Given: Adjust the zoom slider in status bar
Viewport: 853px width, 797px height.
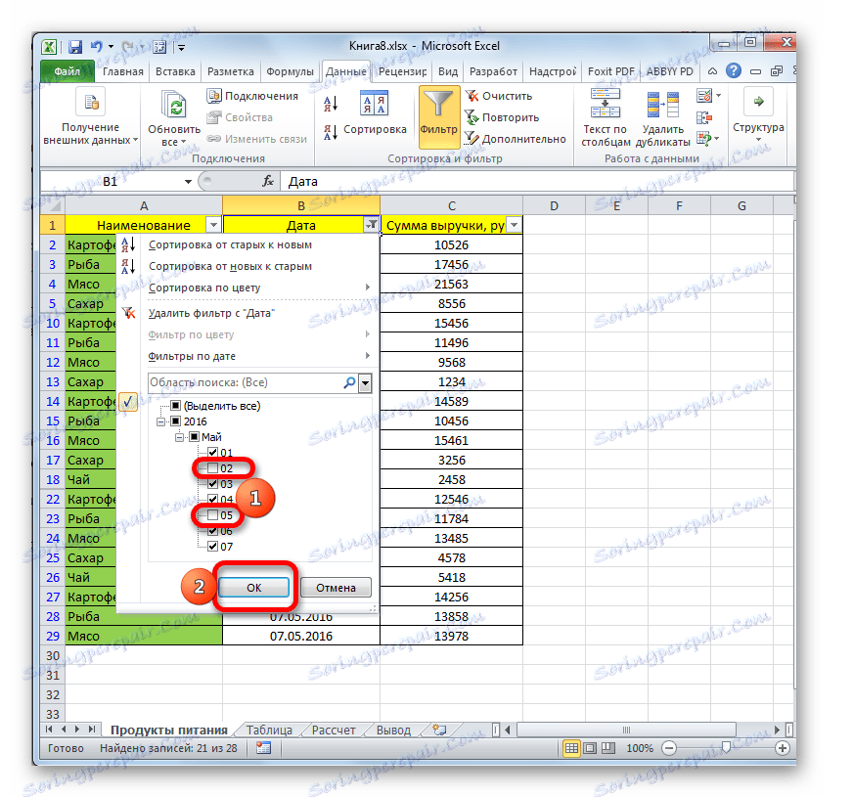Looking at the screenshot, I should pyautogui.click(x=725, y=748).
